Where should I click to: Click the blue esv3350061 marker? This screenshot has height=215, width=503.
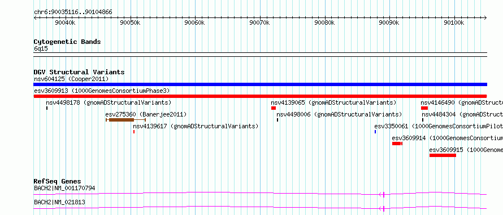(375, 132)
